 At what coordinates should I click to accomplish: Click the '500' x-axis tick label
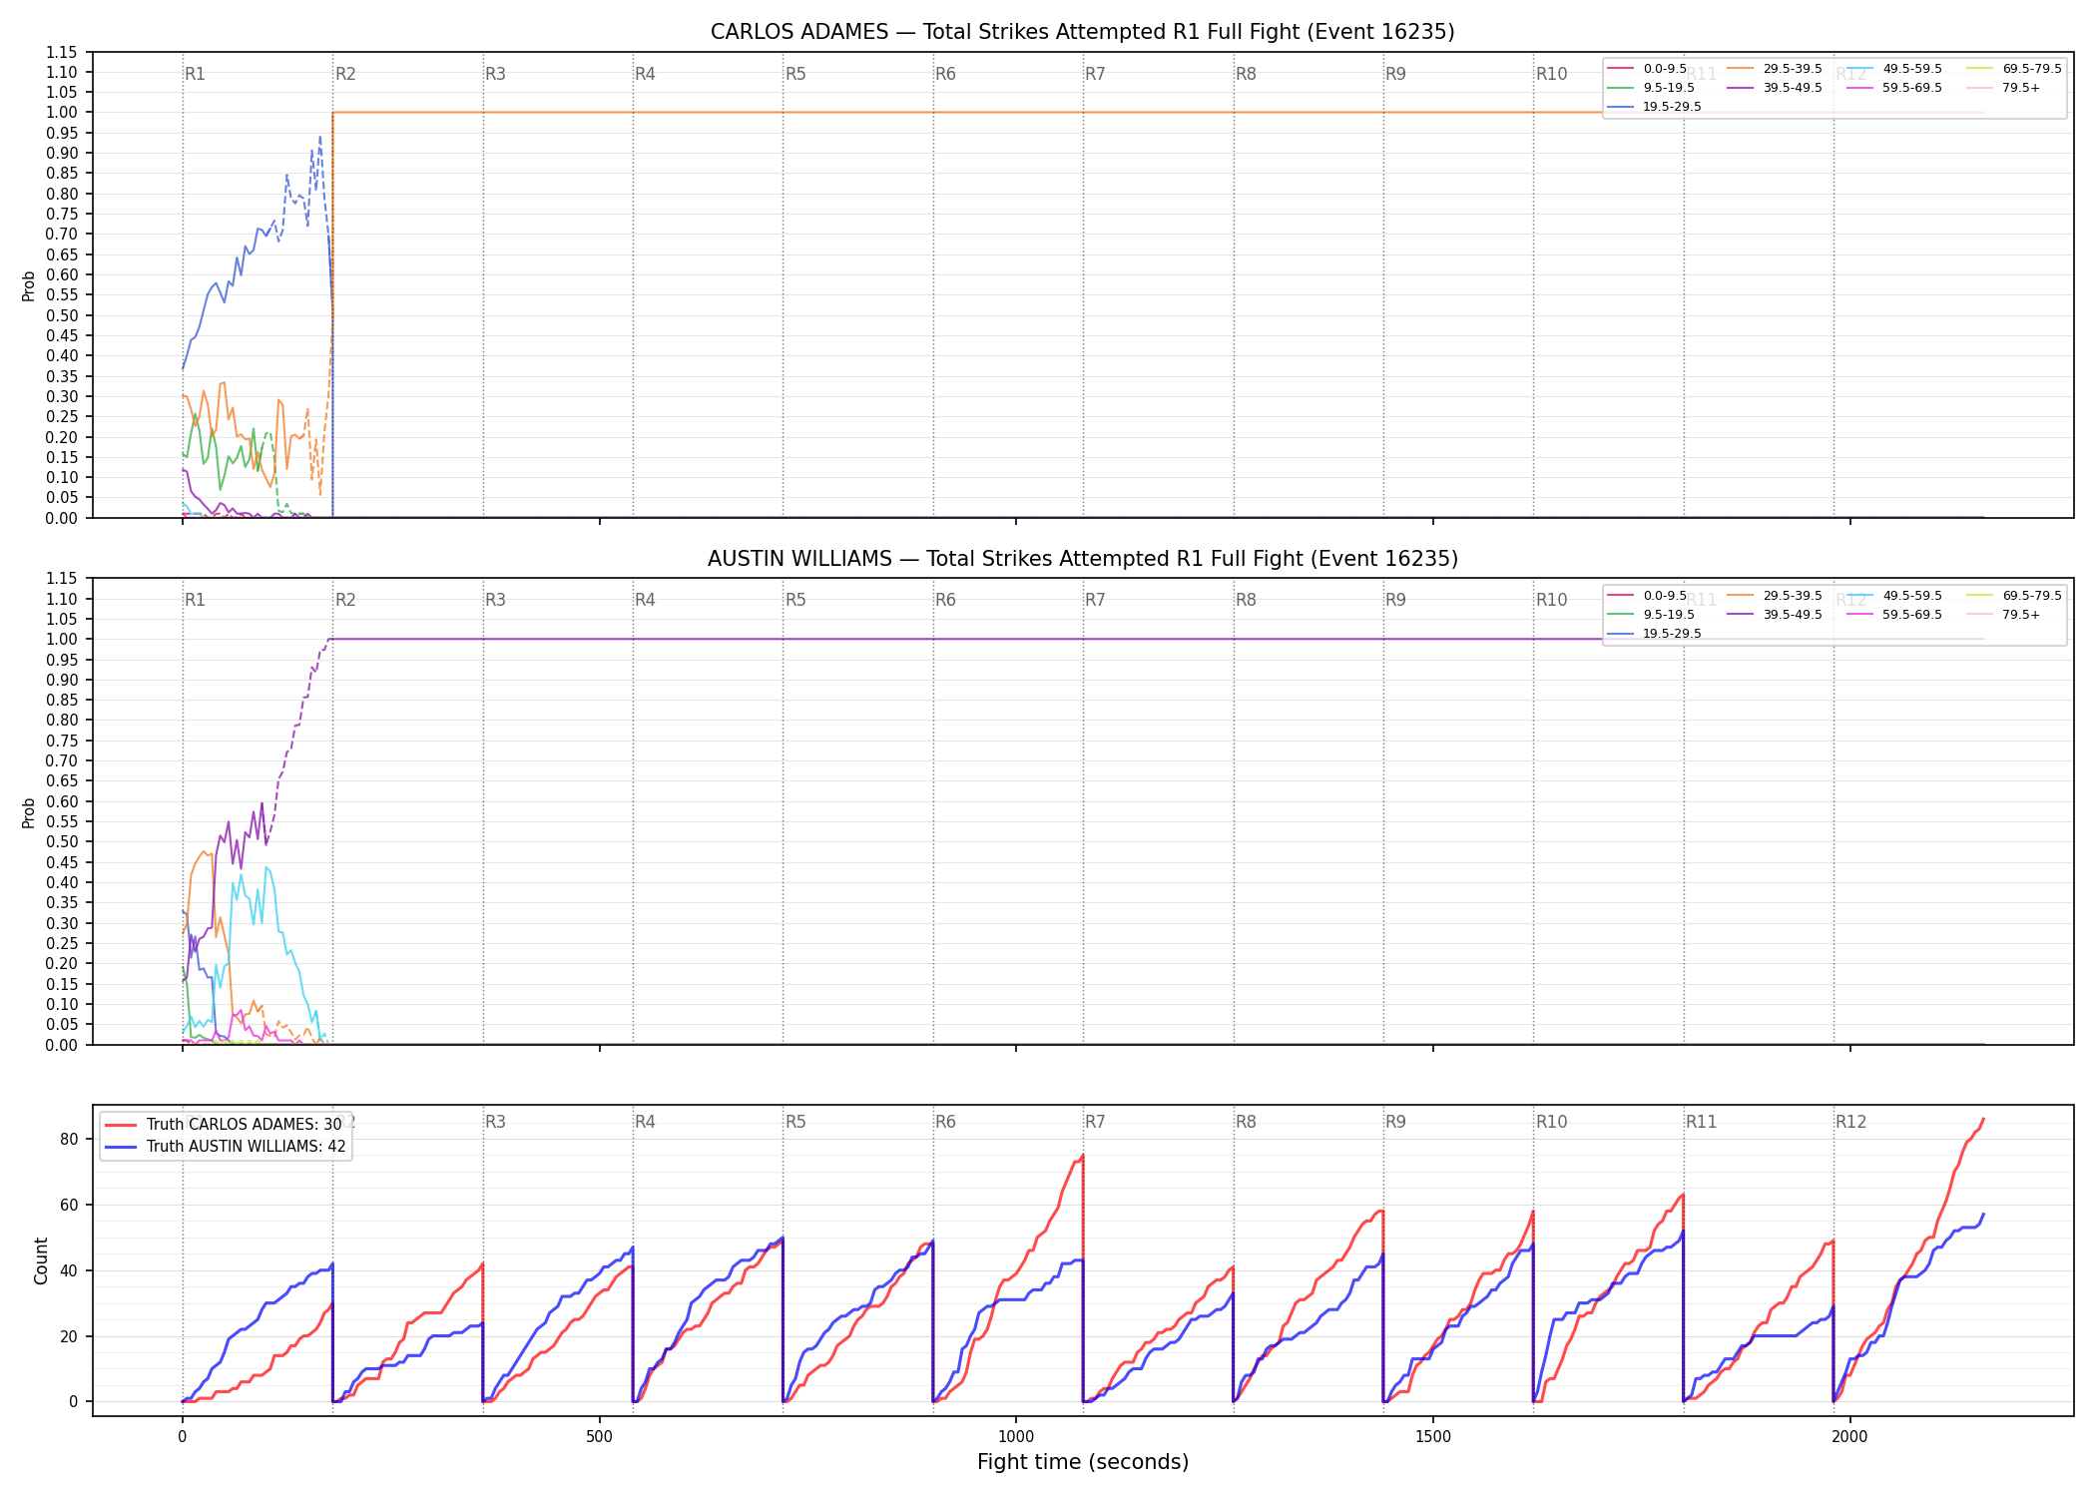pyautogui.click(x=599, y=1437)
